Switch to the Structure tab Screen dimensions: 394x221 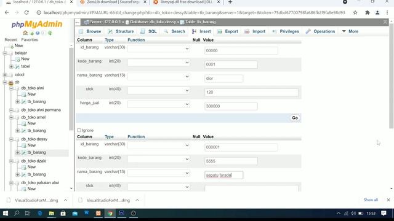121,31
